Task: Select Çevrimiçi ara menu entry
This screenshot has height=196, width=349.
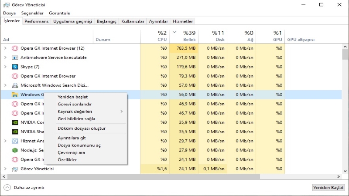Action: pos(71,152)
